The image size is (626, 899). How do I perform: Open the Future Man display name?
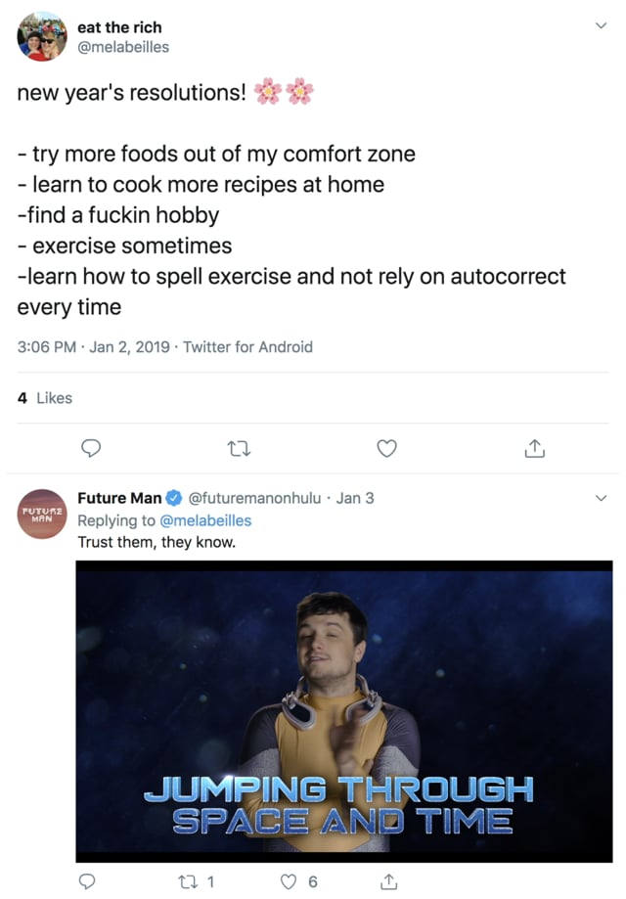[119, 498]
